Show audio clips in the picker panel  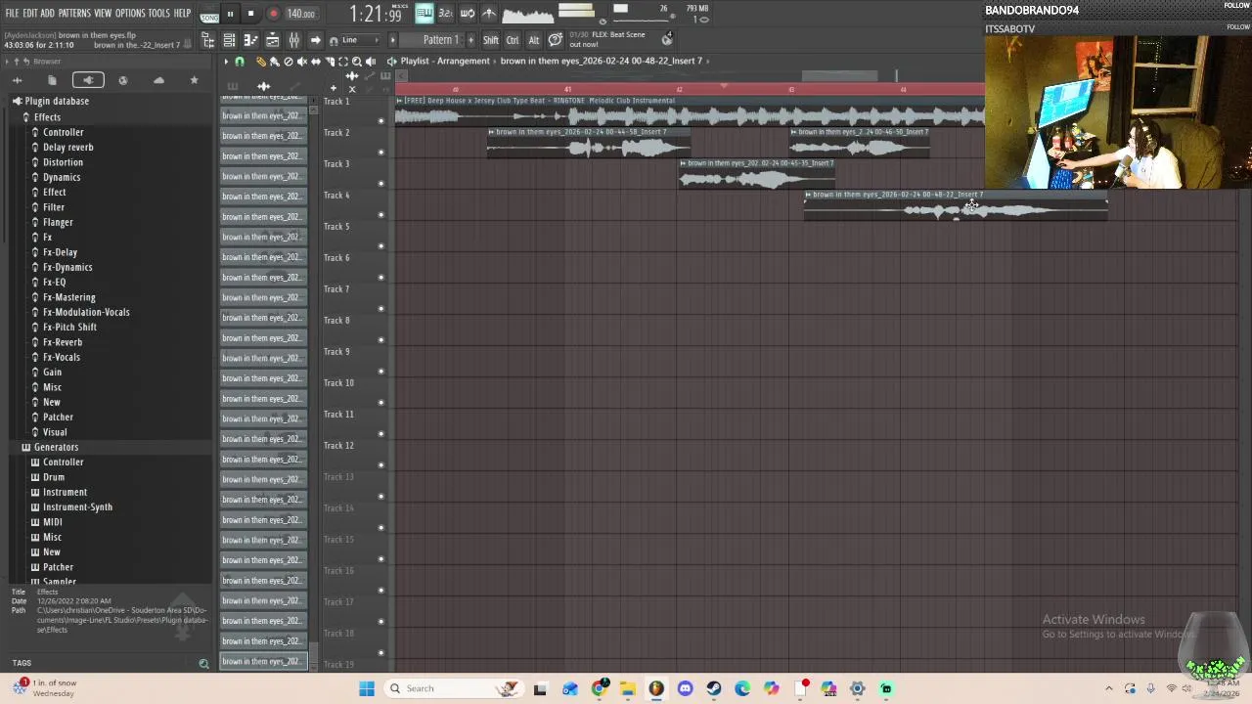pos(264,86)
